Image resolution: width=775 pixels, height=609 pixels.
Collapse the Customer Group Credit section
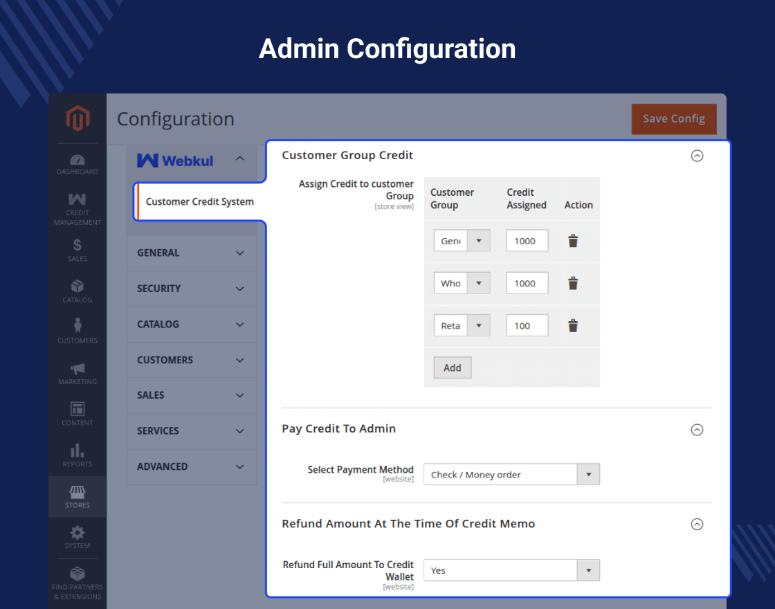[x=697, y=156]
